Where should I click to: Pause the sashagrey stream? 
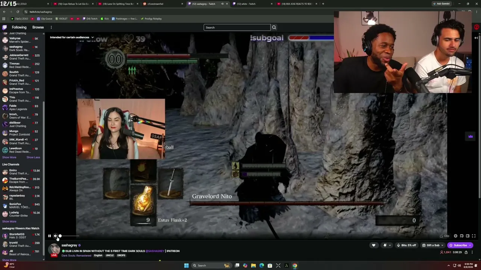tap(49, 236)
